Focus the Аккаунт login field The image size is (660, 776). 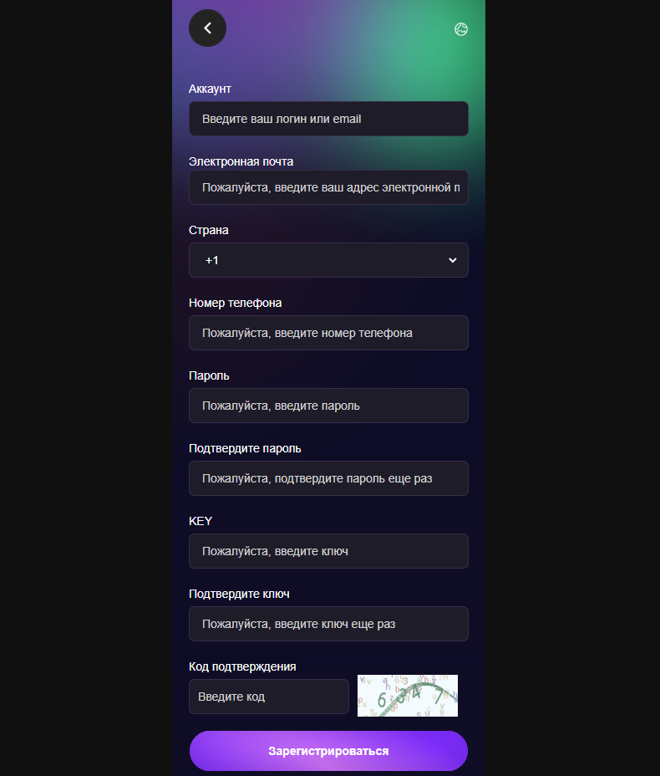(328, 119)
